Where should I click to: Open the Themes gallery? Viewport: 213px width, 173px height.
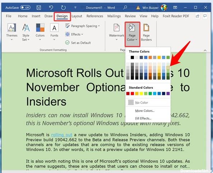coord(12,32)
